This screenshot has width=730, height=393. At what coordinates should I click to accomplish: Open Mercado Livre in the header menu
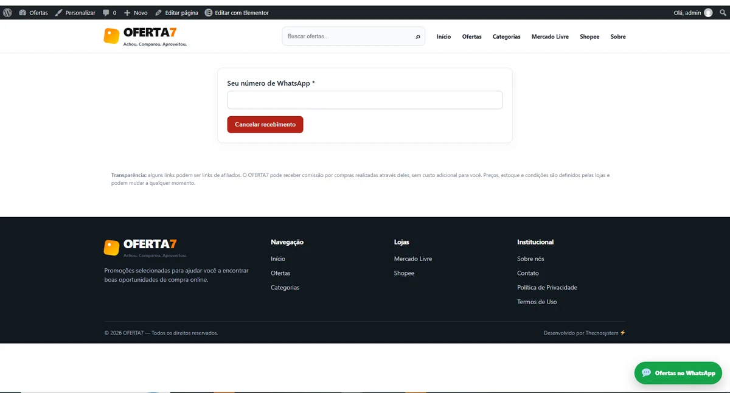pos(550,37)
